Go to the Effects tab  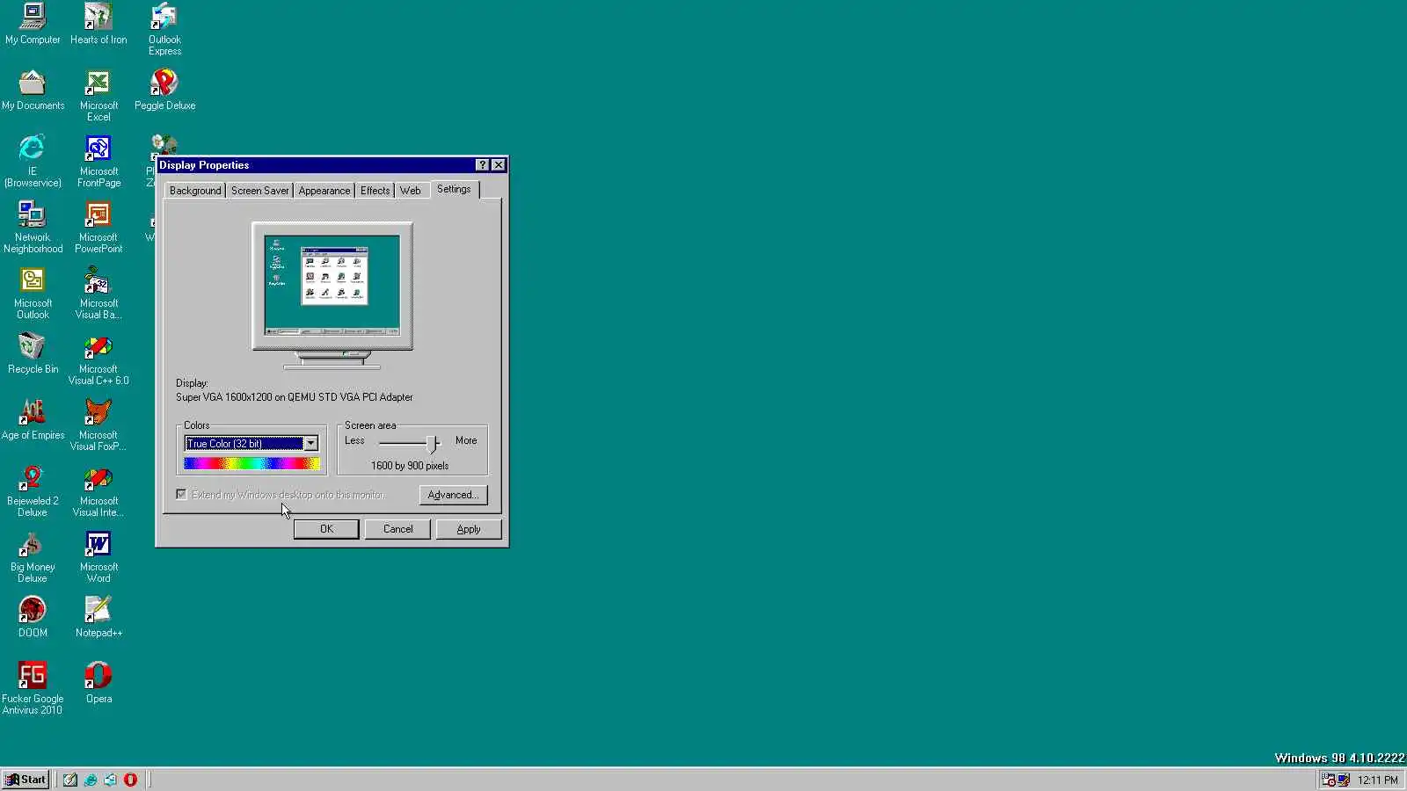click(x=375, y=191)
